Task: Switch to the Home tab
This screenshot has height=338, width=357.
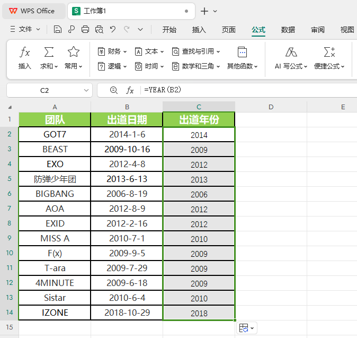Action: point(169,30)
